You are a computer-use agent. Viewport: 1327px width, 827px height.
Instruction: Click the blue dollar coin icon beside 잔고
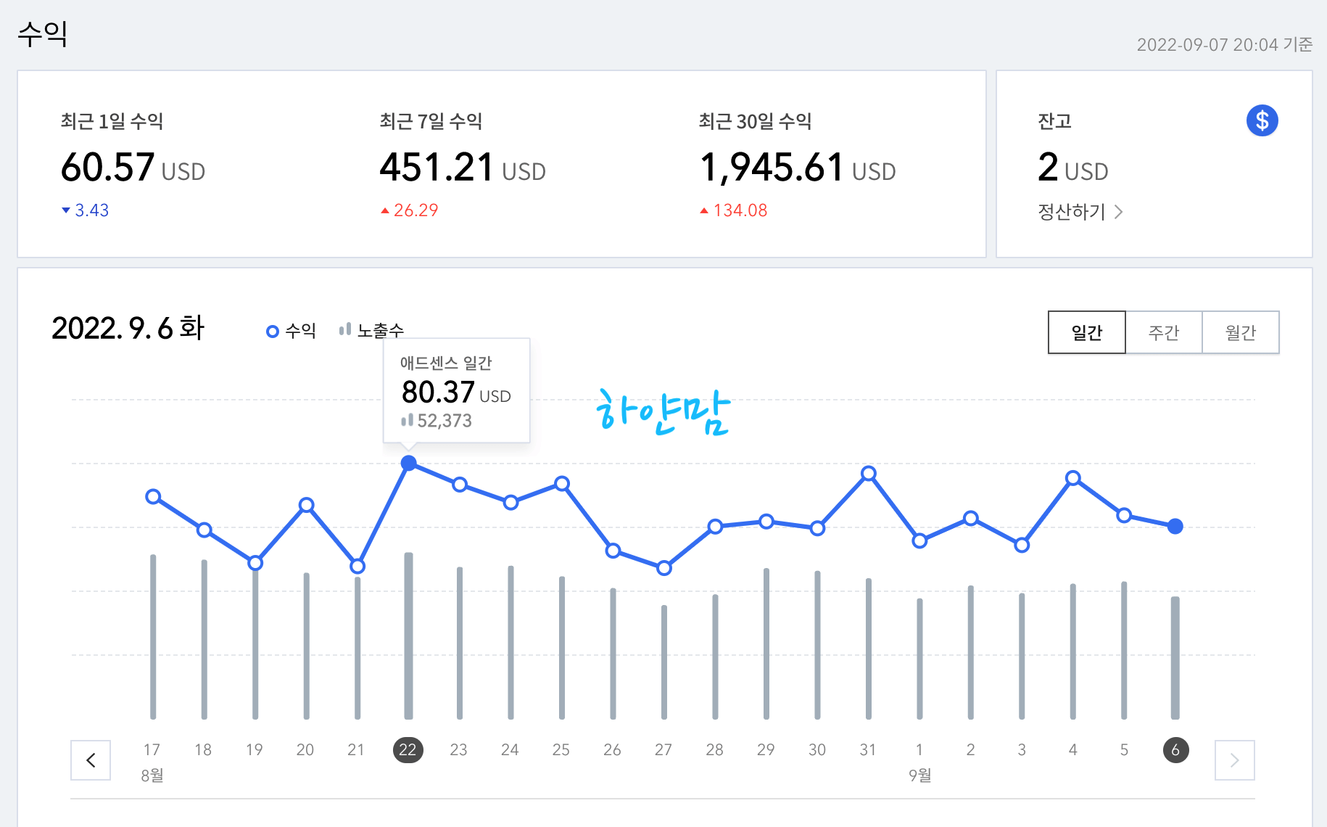click(1262, 120)
